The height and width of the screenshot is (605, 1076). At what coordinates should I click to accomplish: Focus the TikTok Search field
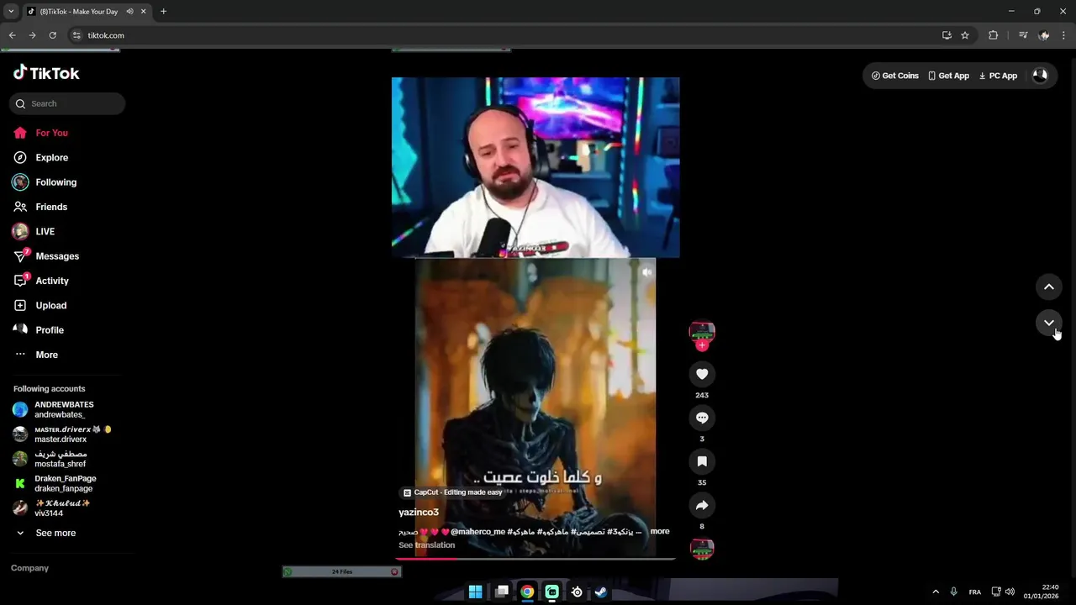pyautogui.click(x=67, y=103)
